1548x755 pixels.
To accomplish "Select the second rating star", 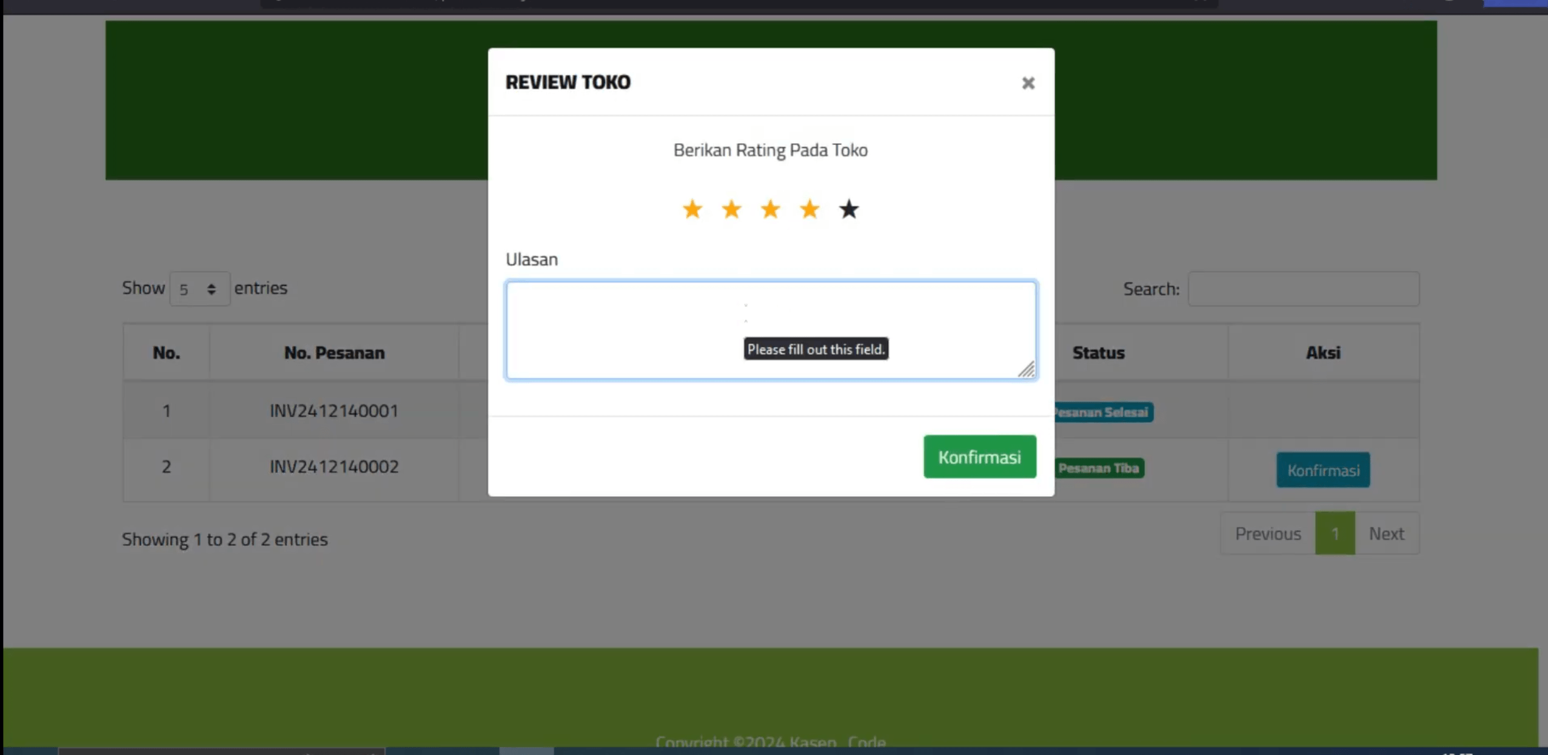I will (731, 209).
